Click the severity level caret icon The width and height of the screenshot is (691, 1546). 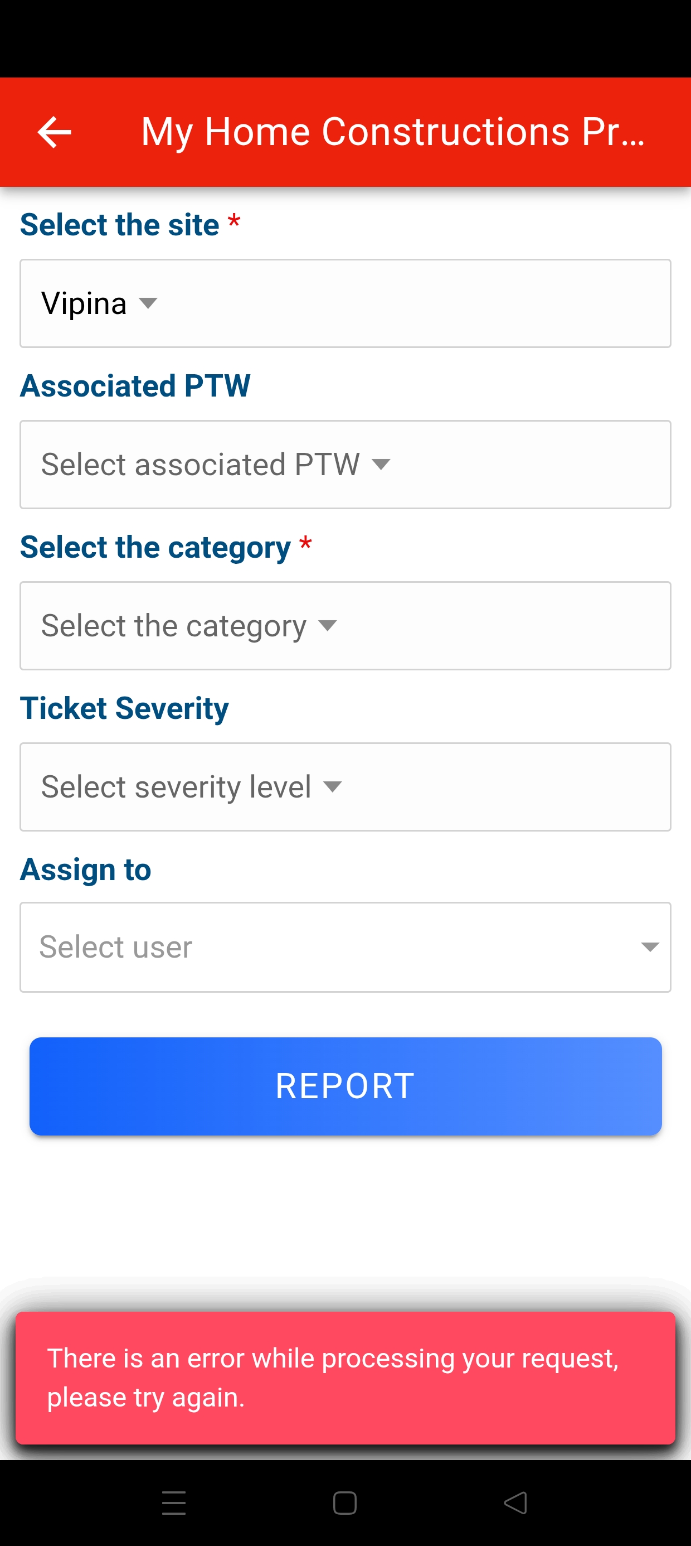[x=332, y=786]
